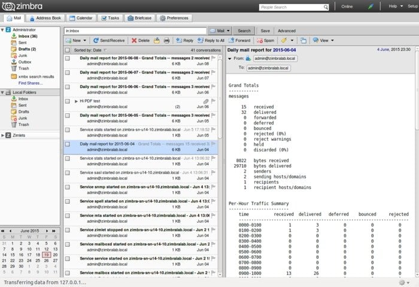Open Local Folders Drafts icon

tap(14, 111)
